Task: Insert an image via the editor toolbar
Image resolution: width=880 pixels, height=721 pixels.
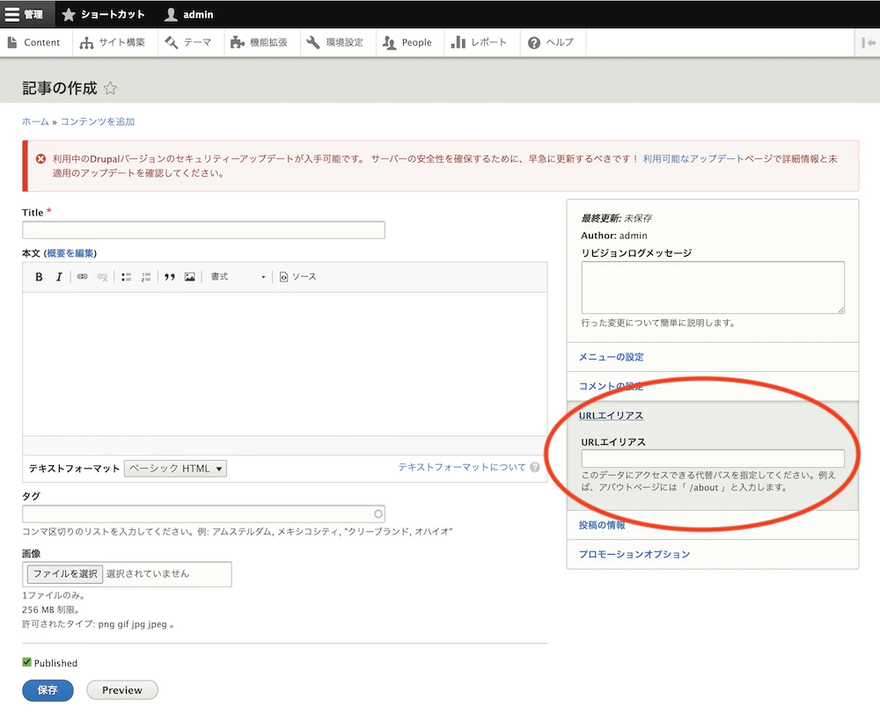Action: 190,276
